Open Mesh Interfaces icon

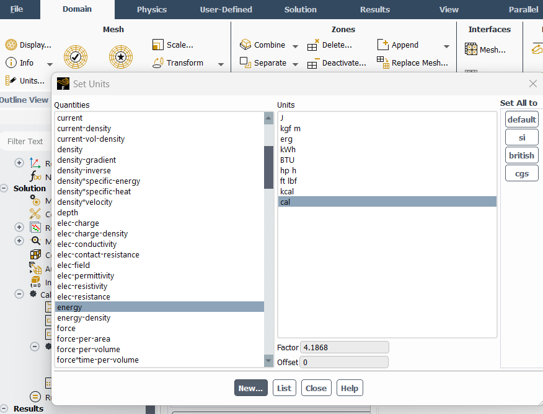pos(471,49)
